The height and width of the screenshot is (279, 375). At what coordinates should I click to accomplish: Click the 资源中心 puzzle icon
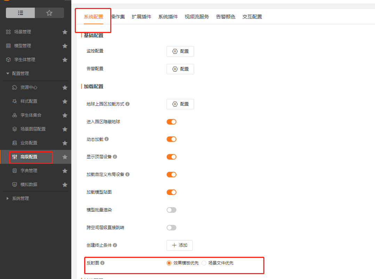(15, 87)
